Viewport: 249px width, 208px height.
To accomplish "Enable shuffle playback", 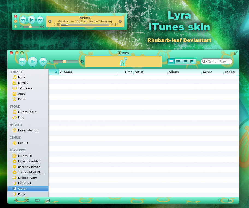I will pos(26,200).
